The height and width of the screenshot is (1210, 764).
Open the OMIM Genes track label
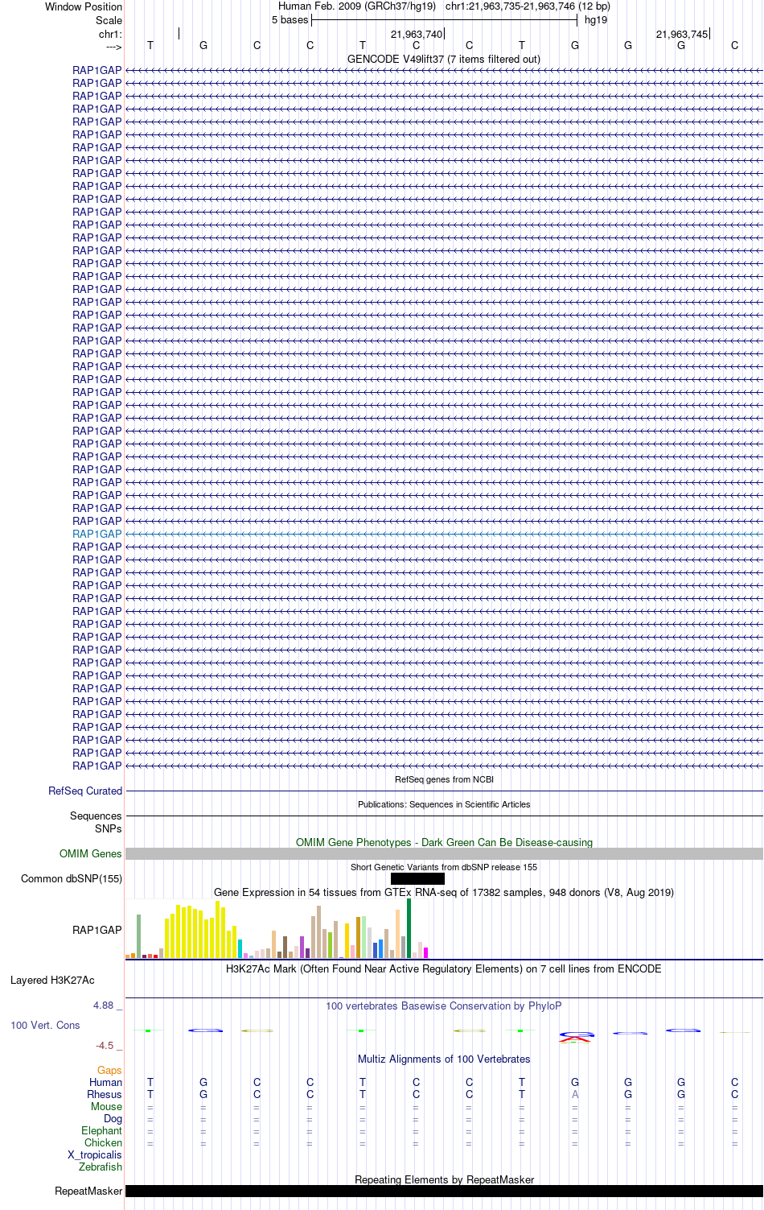tap(91, 853)
